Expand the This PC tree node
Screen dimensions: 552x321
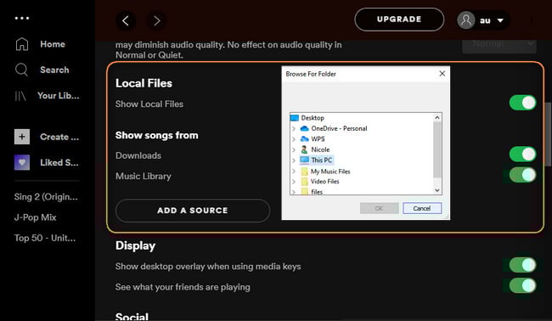[294, 160]
